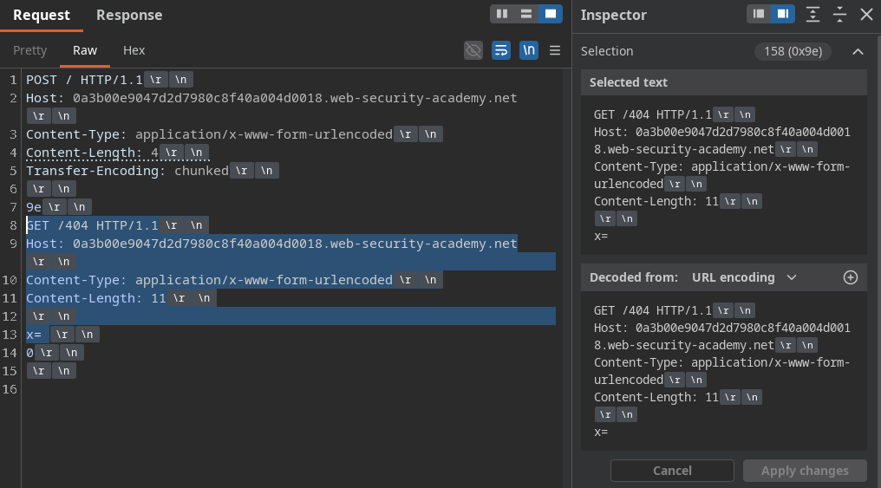Click the Content-Length: 4 header line
881x488 pixels.
point(92,153)
